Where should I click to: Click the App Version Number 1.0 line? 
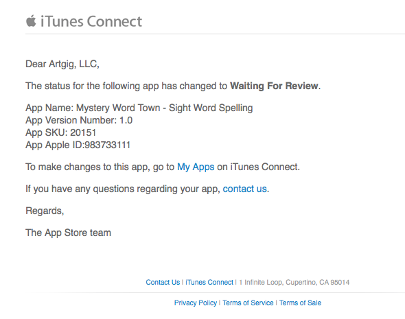click(79, 120)
